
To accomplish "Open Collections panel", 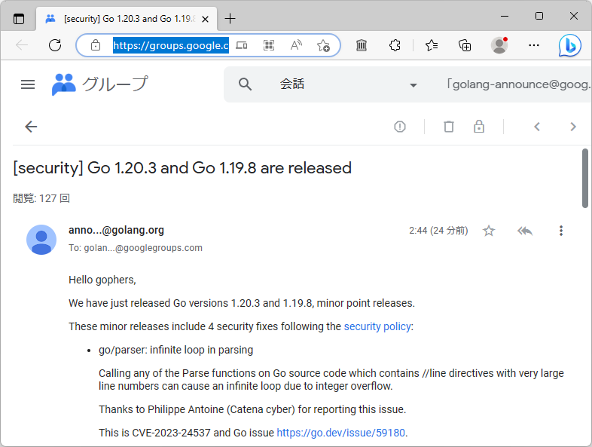I will 465,45.
